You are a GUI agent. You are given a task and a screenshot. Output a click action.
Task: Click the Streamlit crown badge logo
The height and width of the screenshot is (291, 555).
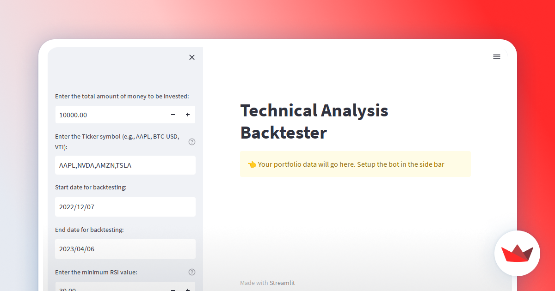point(517,253)
